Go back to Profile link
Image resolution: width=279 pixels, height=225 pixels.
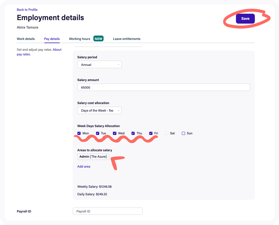(27, 10)
